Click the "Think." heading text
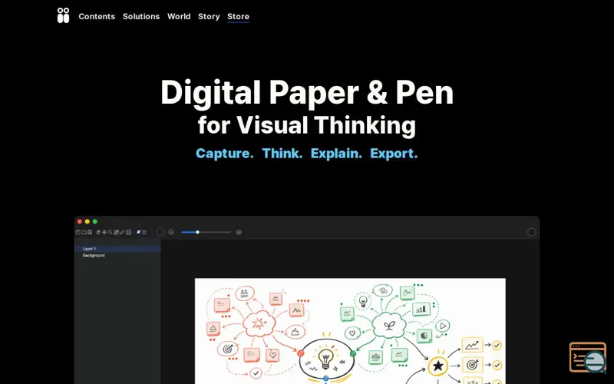The width and height of the screenshot is (614, 384). tap(282, 153)
